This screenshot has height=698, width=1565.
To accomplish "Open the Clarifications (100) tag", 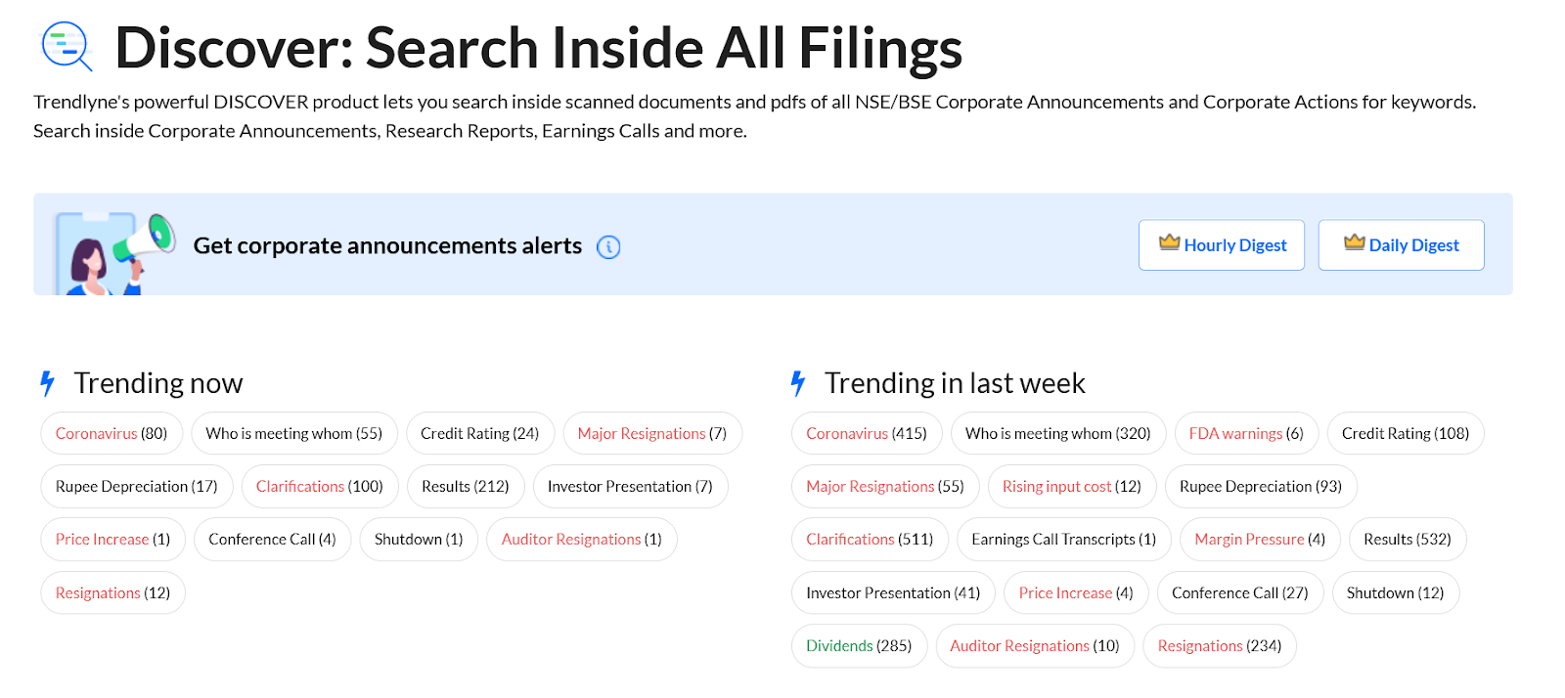I will click(320, 486).
